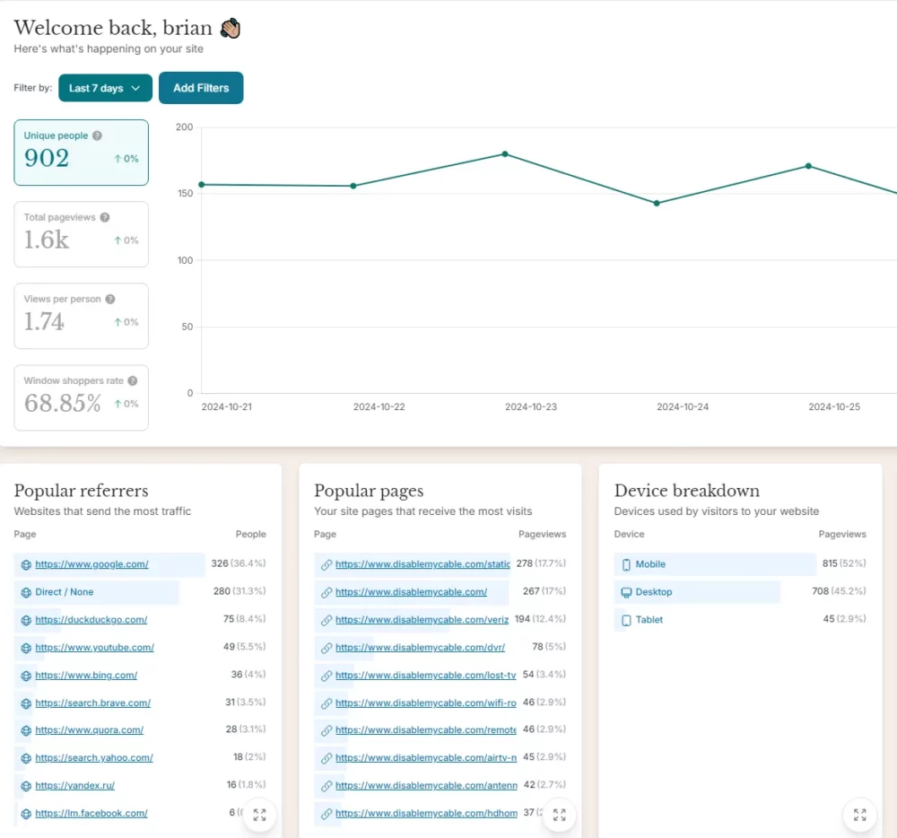Select the Window shoppers rate card
Screen dimensions: 897x838
pos(81,397)
